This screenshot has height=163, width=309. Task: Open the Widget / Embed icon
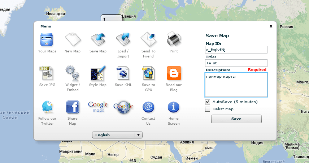point(73,73)
